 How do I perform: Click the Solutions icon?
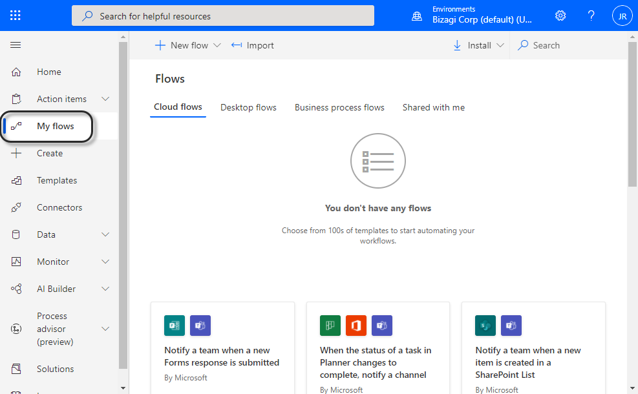point(16,369)
